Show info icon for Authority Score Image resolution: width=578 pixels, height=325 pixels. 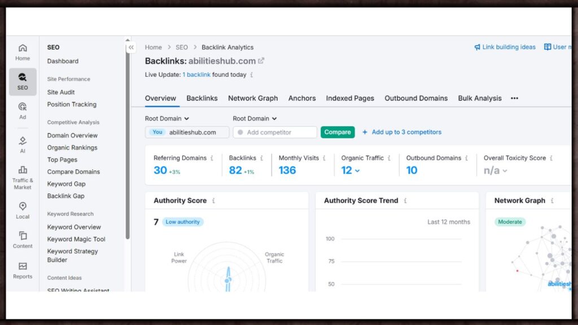point(213,201)
